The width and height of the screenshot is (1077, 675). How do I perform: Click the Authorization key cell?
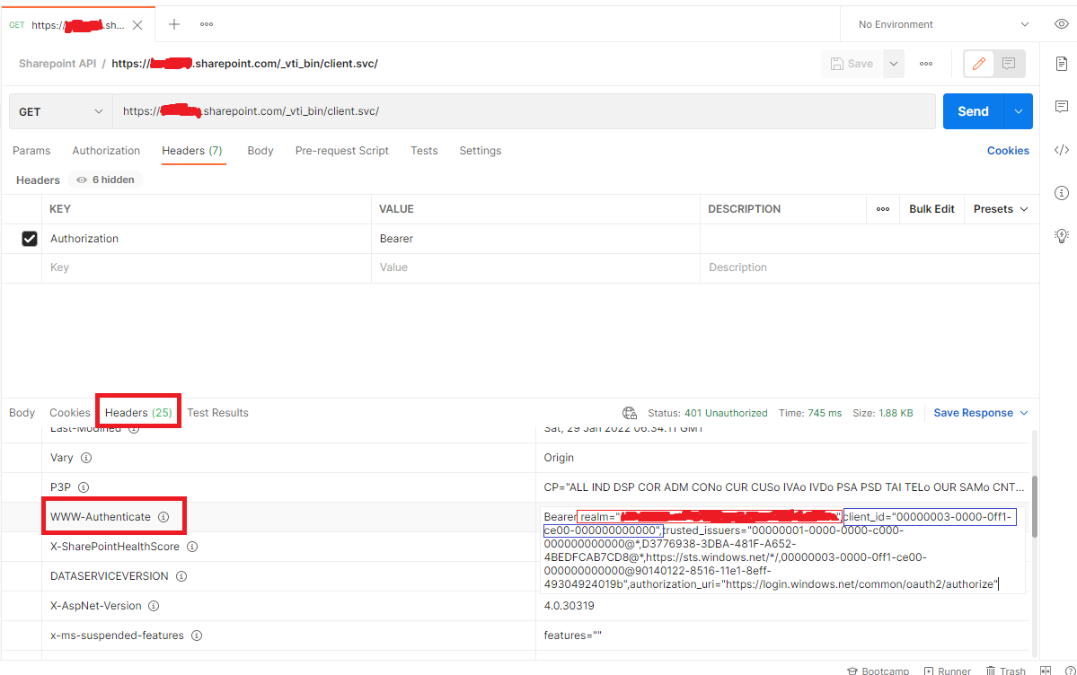[x=207, y=238]
